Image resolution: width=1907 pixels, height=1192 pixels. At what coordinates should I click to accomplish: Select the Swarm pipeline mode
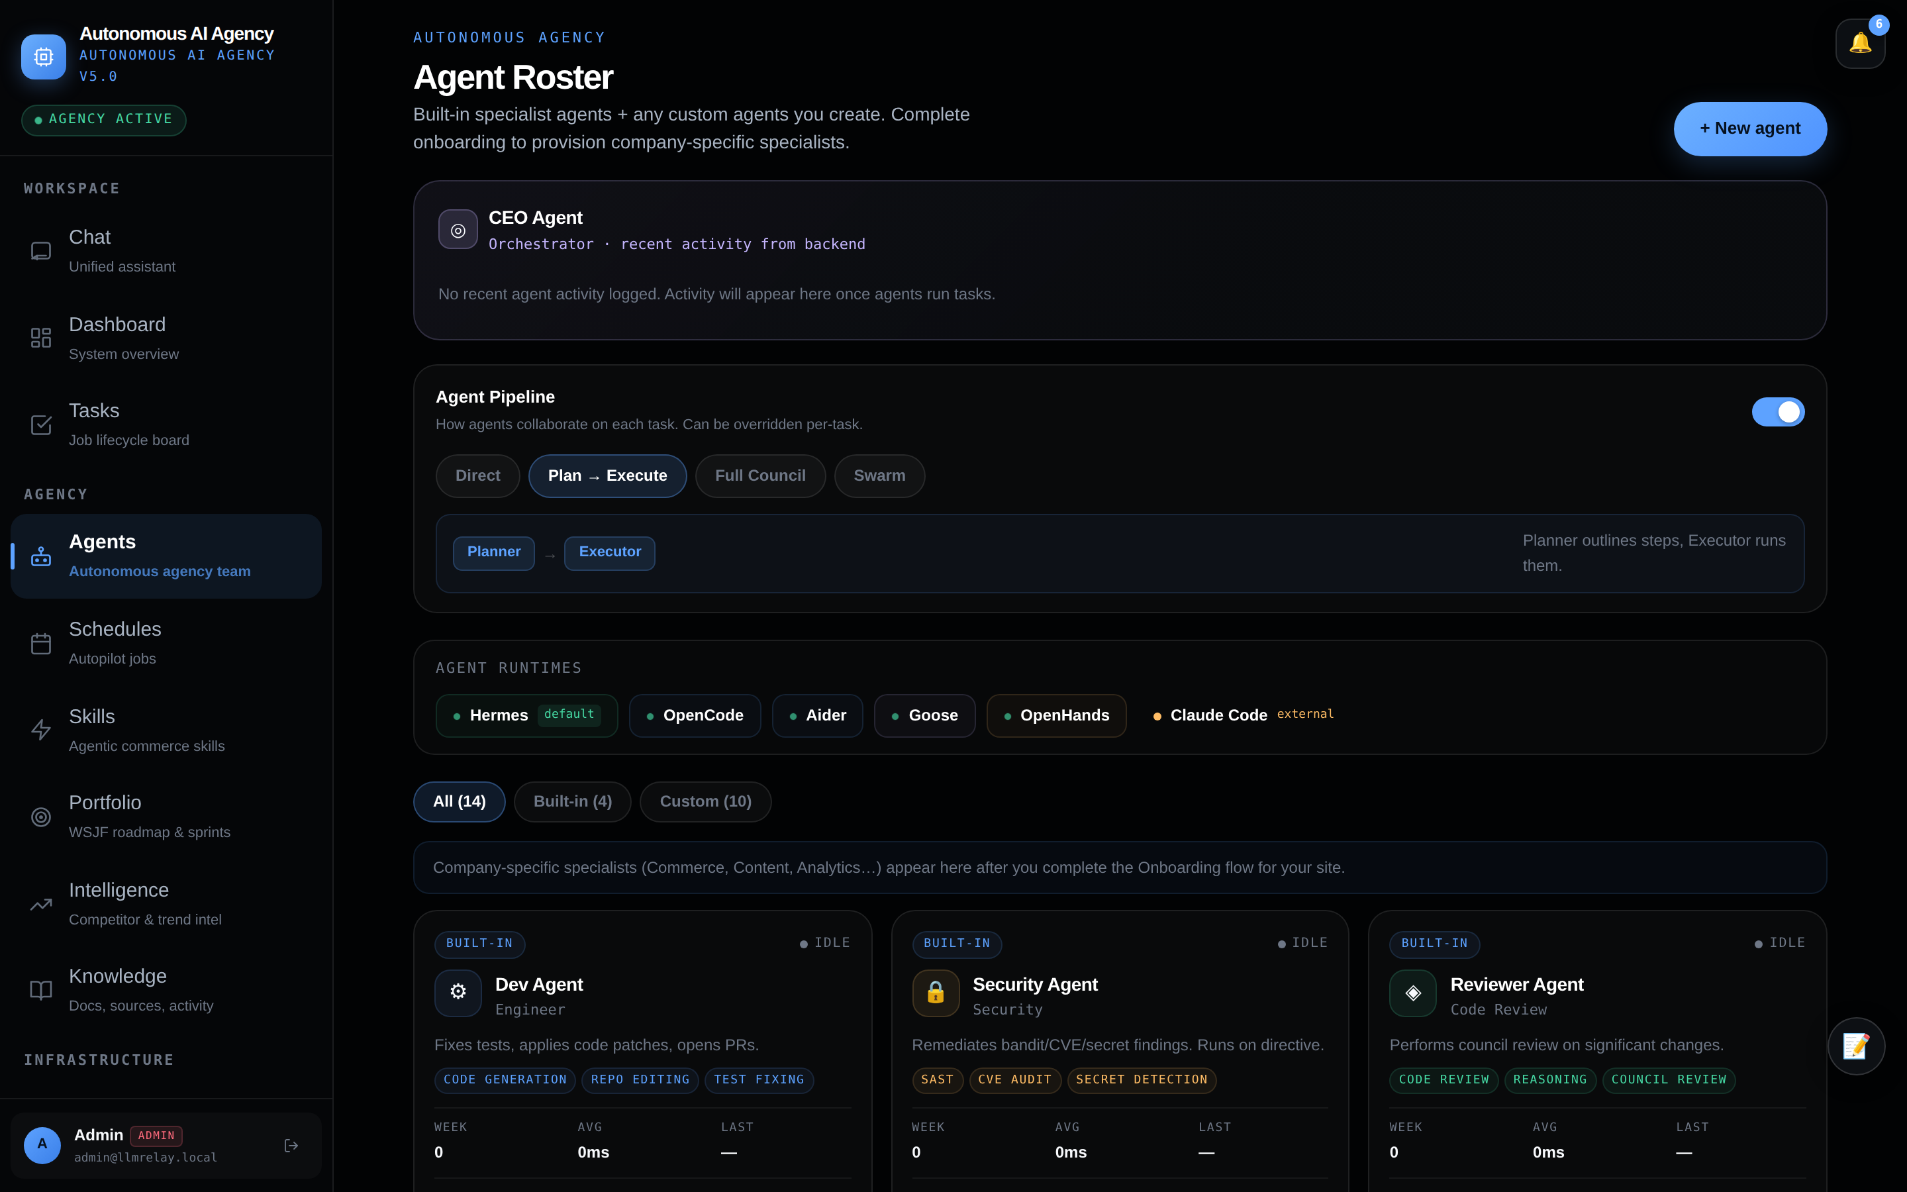pos(879,475)
